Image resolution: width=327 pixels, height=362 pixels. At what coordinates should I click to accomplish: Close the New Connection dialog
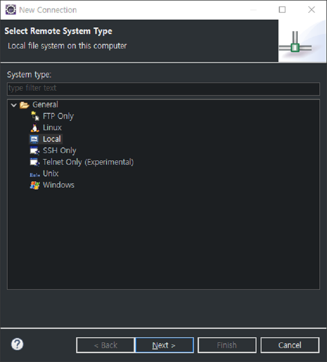tap(312, 10)
